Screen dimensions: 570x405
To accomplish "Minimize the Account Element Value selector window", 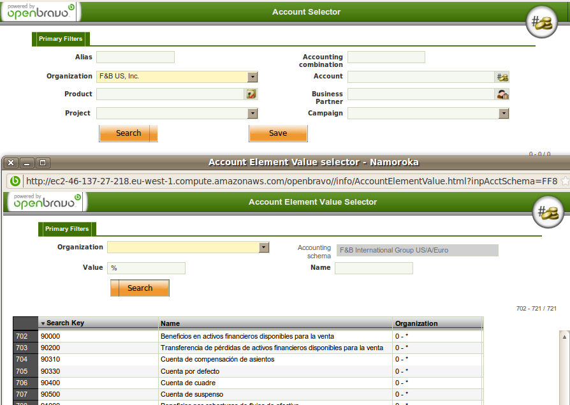I will tap(27, 163).
